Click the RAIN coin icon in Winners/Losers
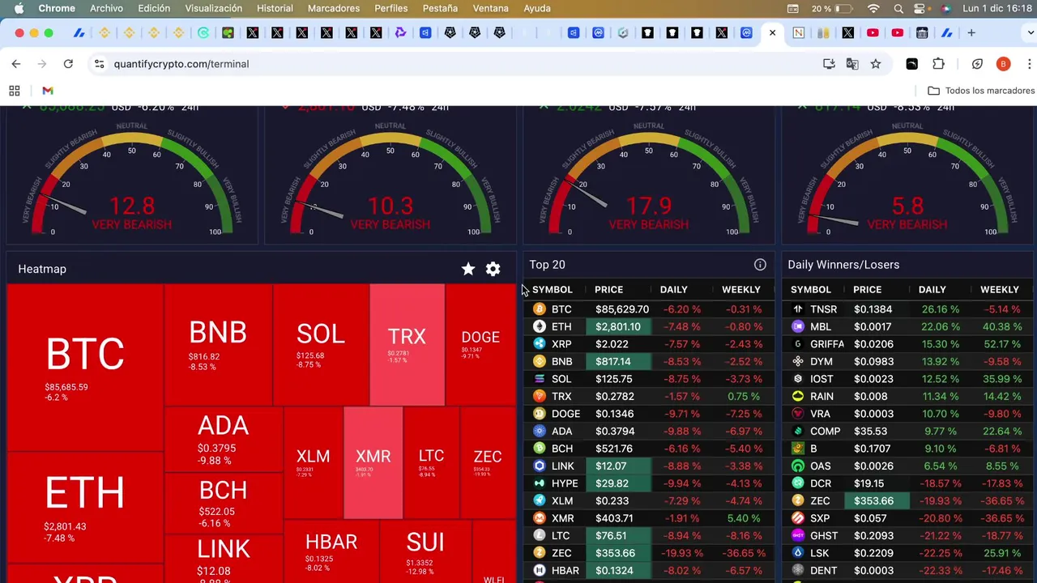 tap(798, 396)
